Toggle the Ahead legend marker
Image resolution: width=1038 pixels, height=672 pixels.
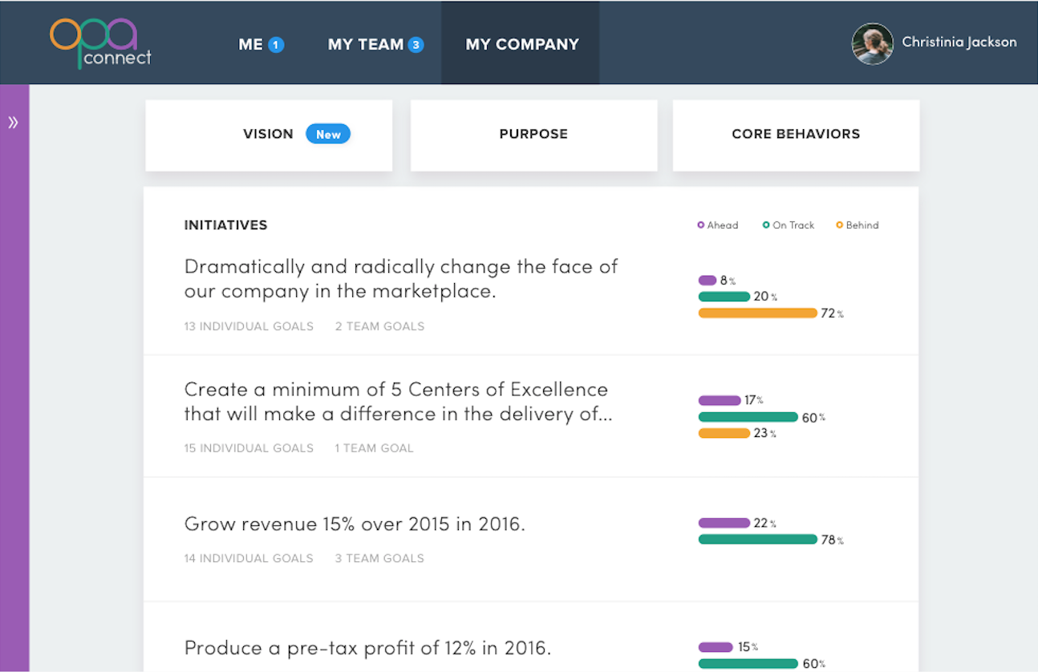[701, 225]
